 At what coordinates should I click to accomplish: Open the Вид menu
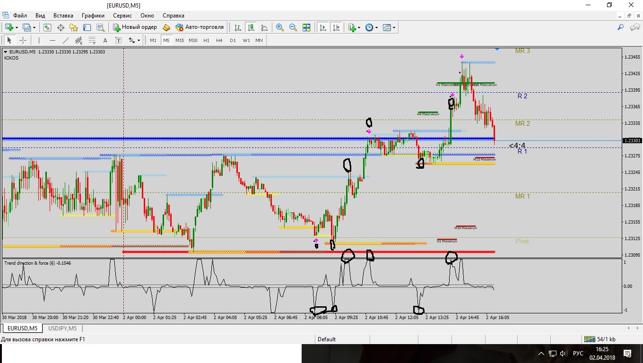40,16
